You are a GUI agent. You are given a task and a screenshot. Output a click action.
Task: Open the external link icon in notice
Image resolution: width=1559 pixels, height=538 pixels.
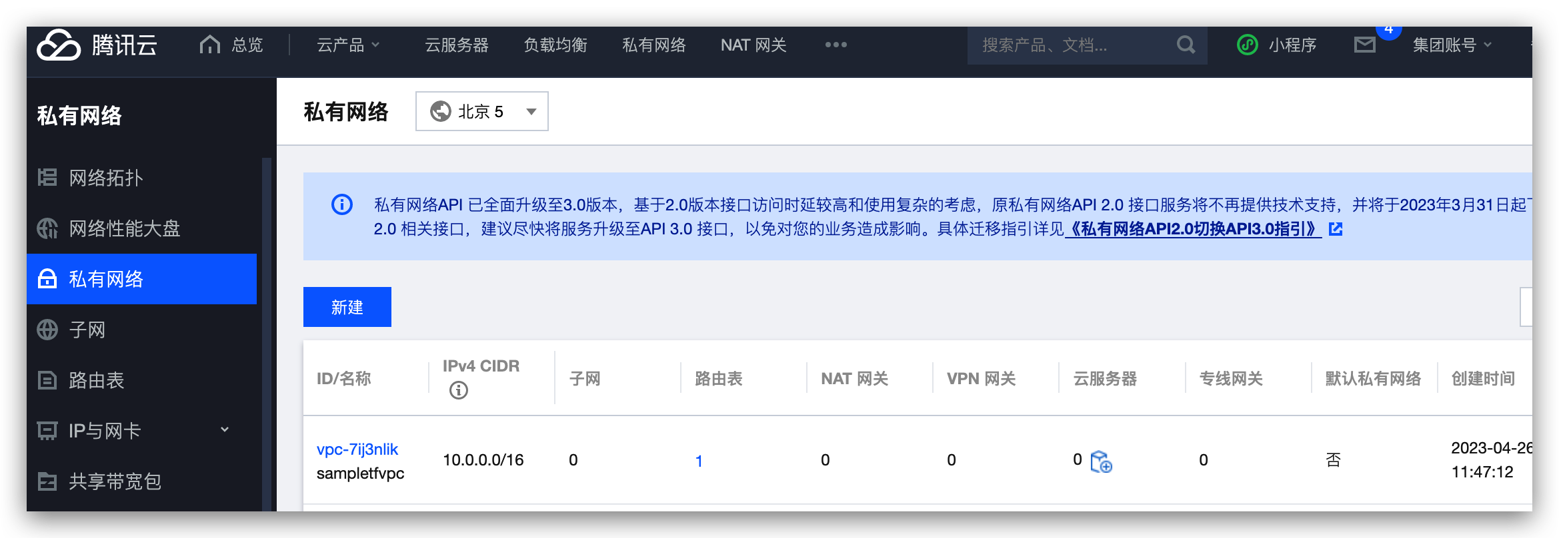1336,229
